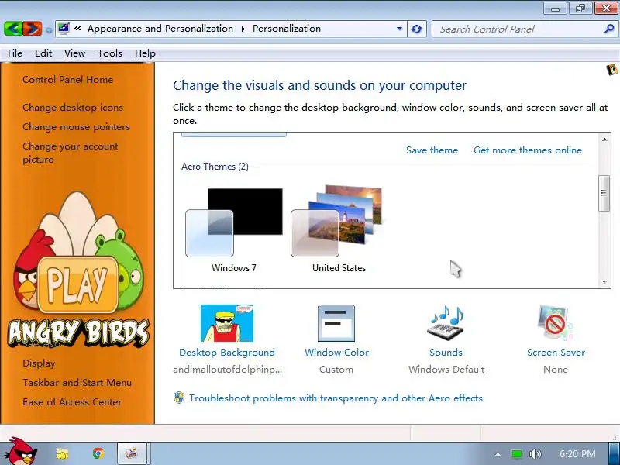
Task: Open the file explorer taskbar icon
Action: click(63, 453)
